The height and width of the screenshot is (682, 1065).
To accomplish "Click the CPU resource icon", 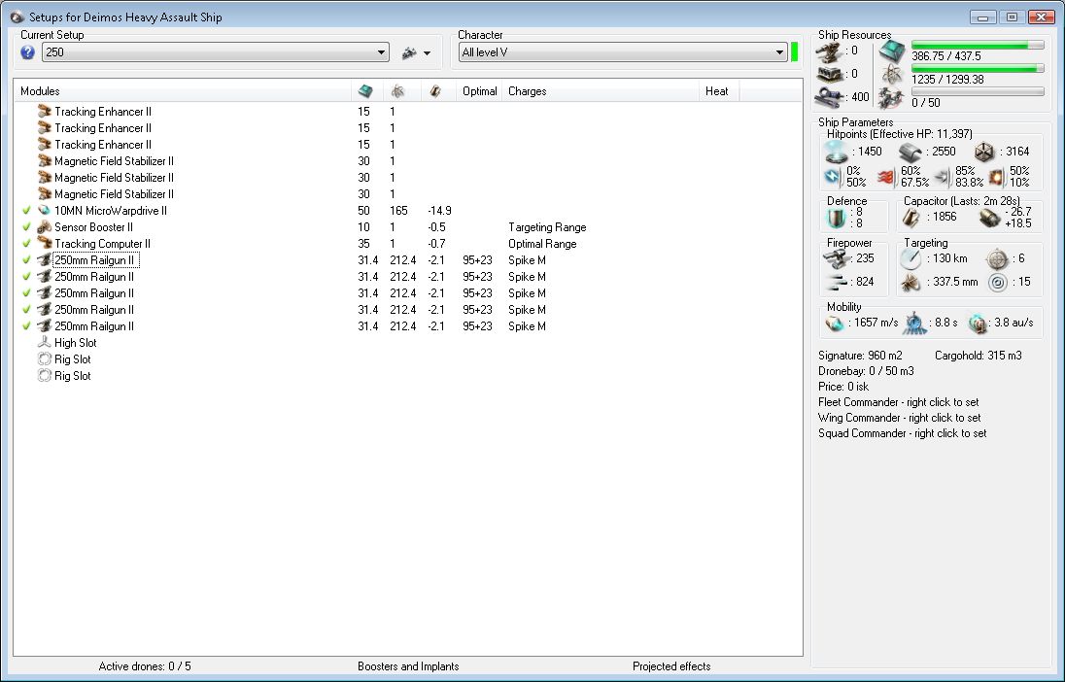I will pyautogui.click(x=892, y=51).
